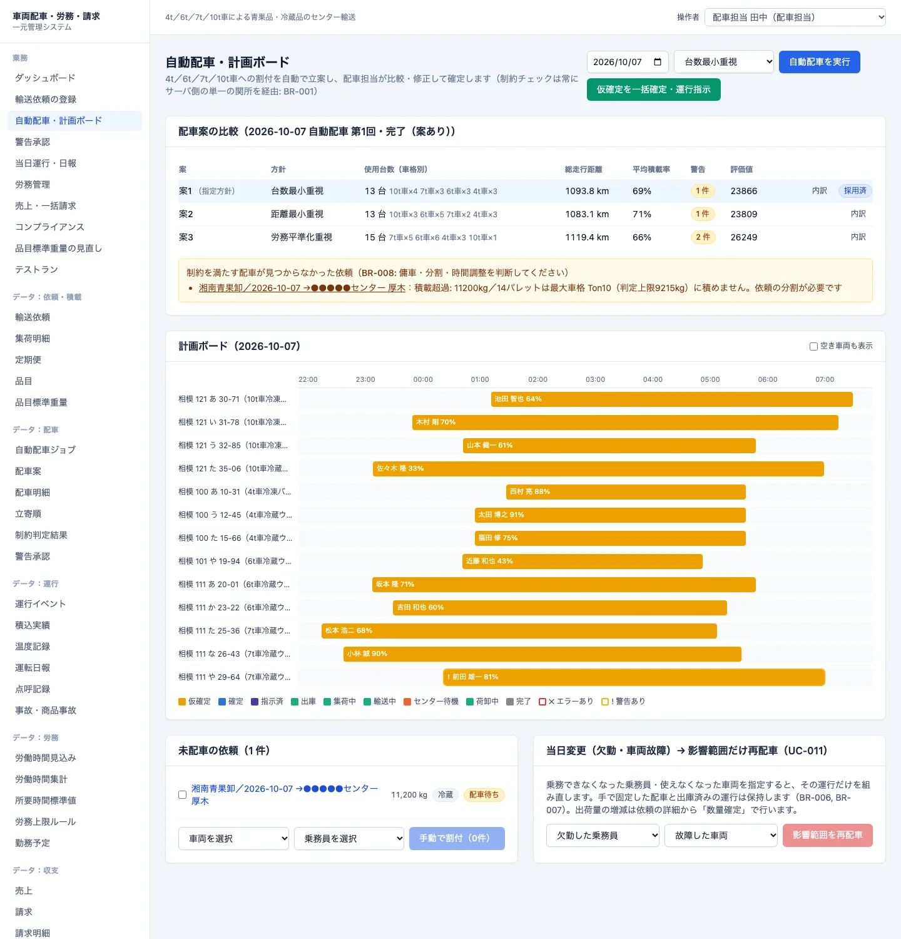This screenshot has width=901, height=939.
Task: Click the 池田 智也 64% schedule bar
Action: click(x=671, y=399)
